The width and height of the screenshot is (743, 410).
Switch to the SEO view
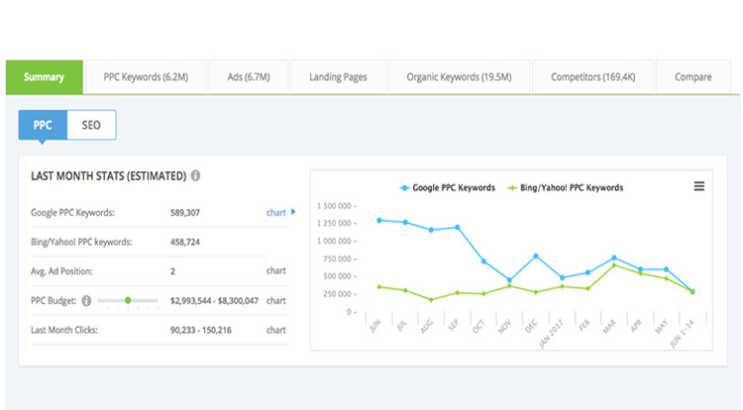click(91, 126)
